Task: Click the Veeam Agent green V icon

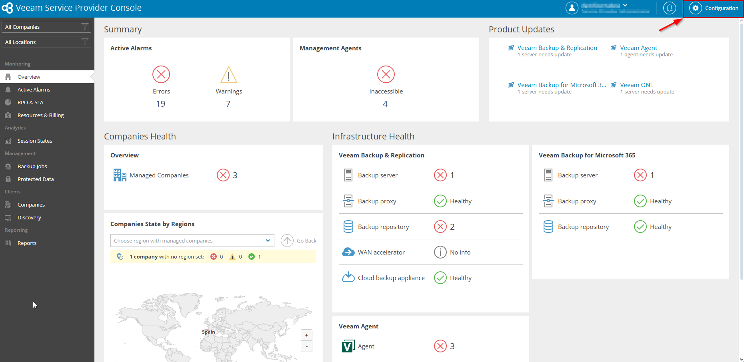Action: point(348,346)
